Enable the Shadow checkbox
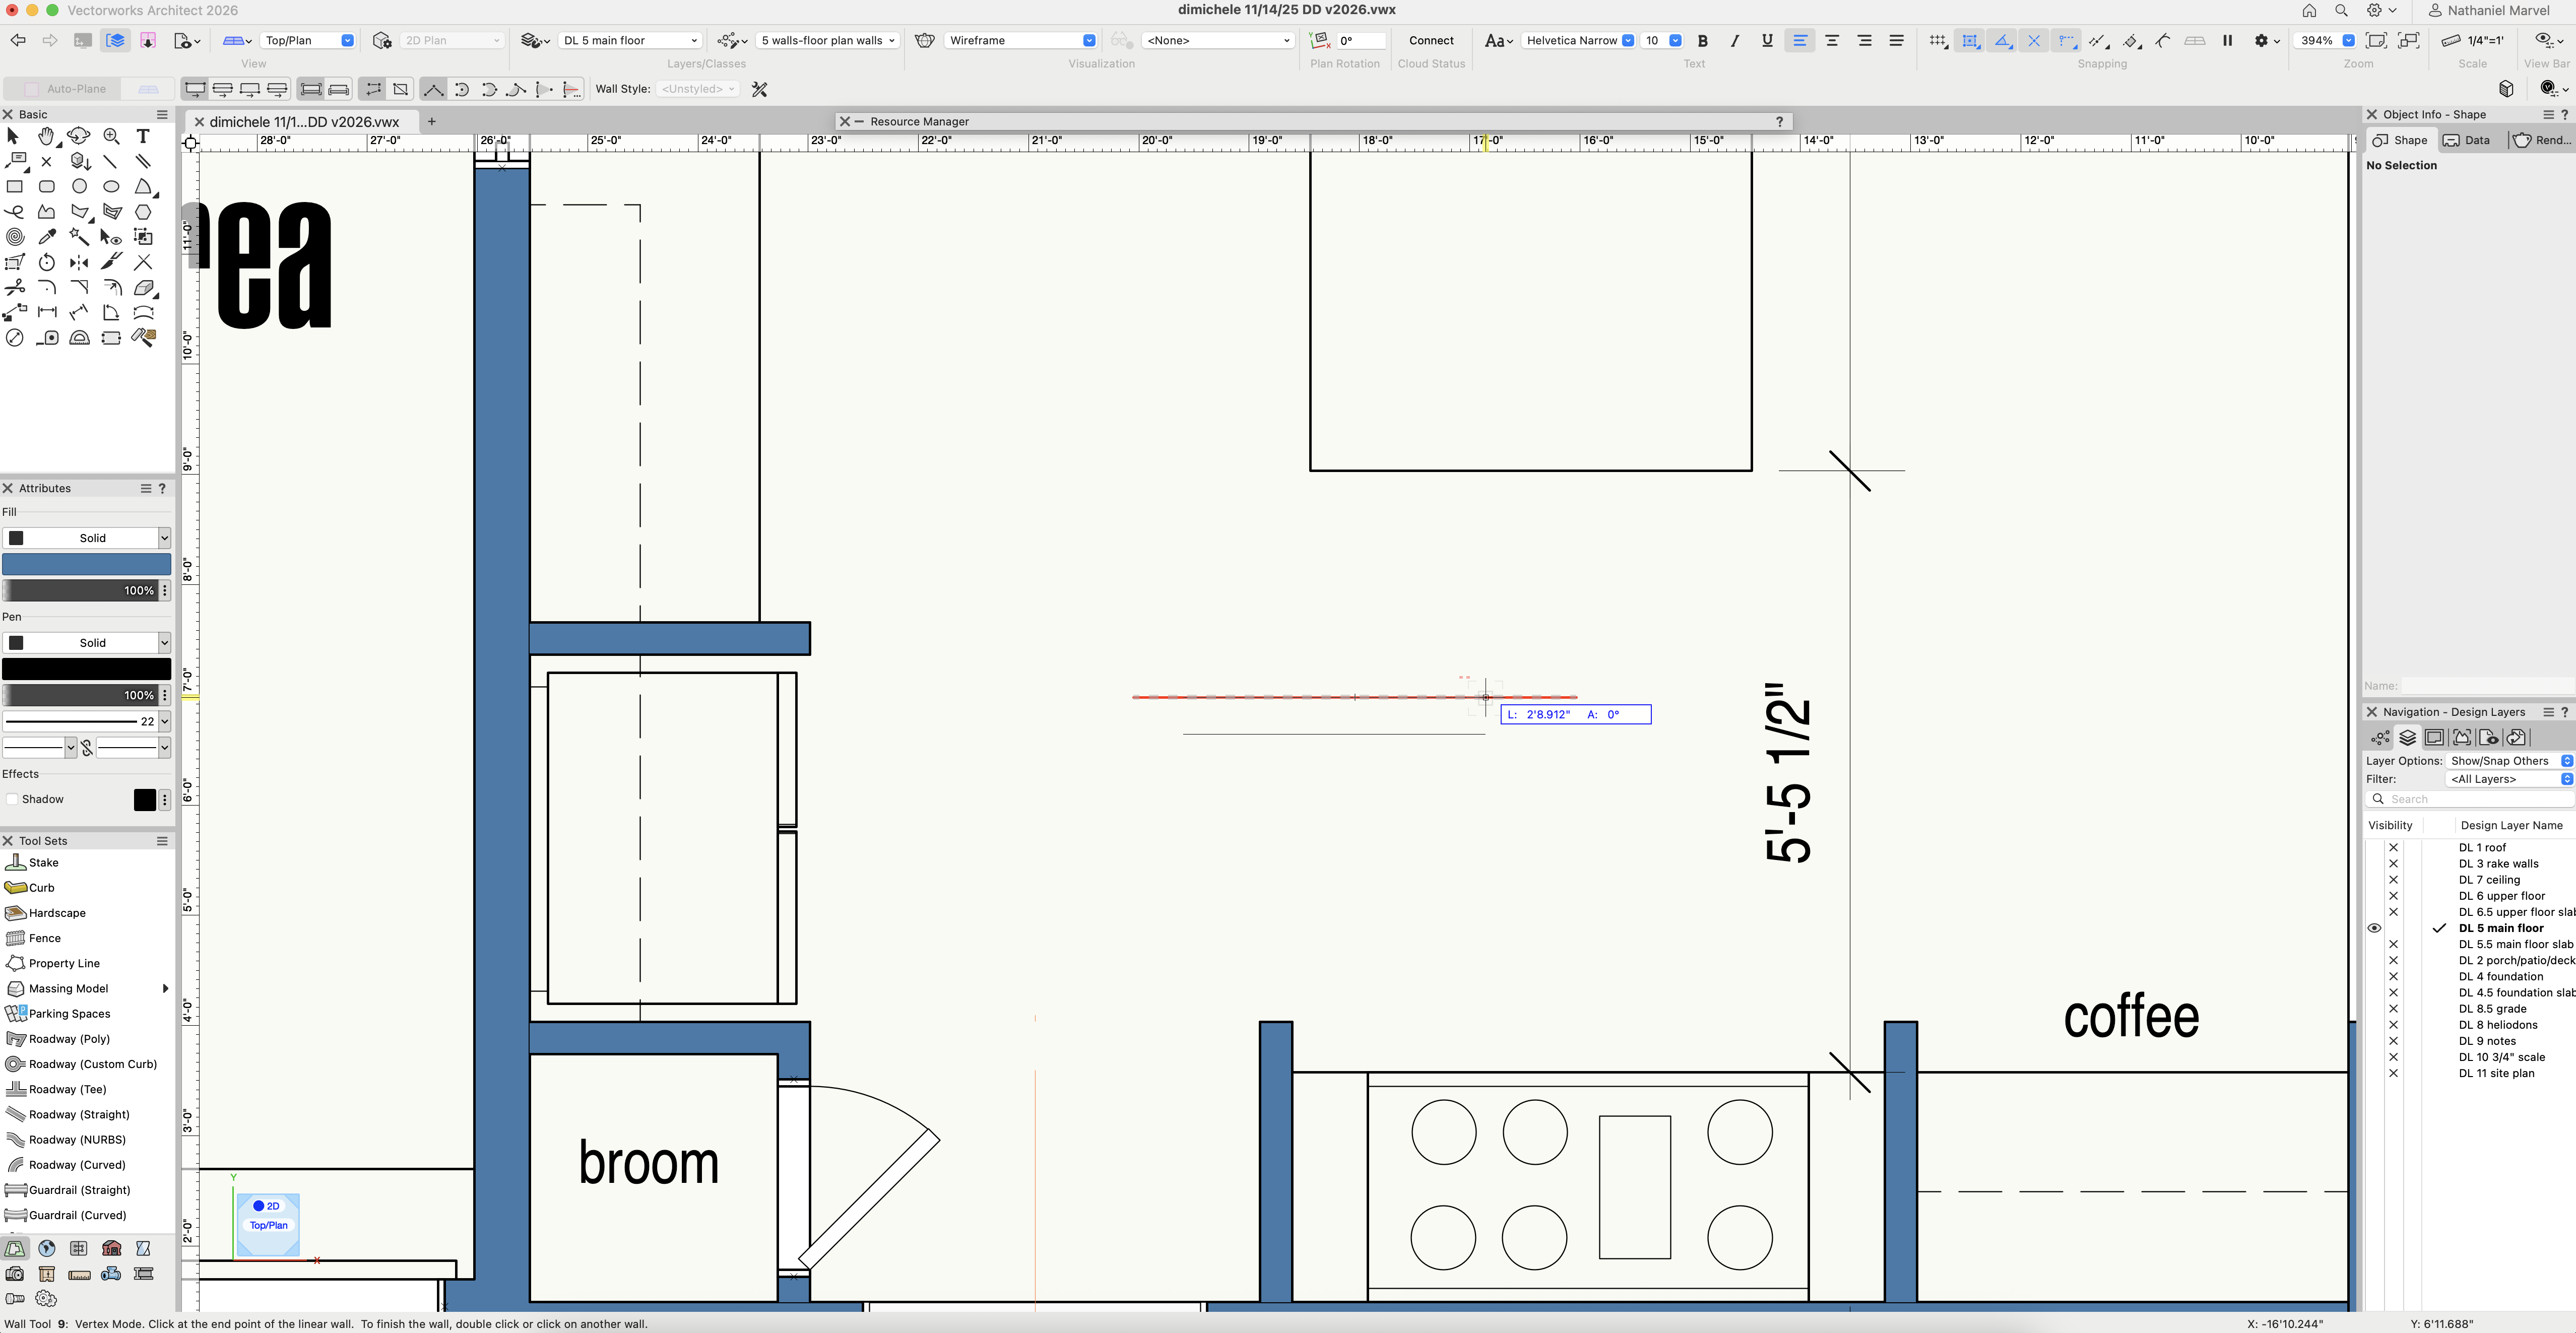 (13, 799)
